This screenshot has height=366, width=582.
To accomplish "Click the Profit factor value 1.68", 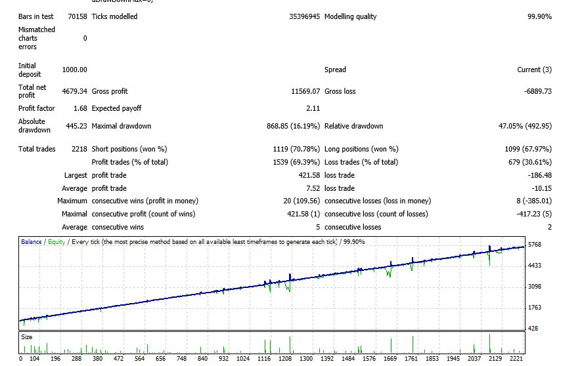I will pyautogui.click(x=79, y=109).
